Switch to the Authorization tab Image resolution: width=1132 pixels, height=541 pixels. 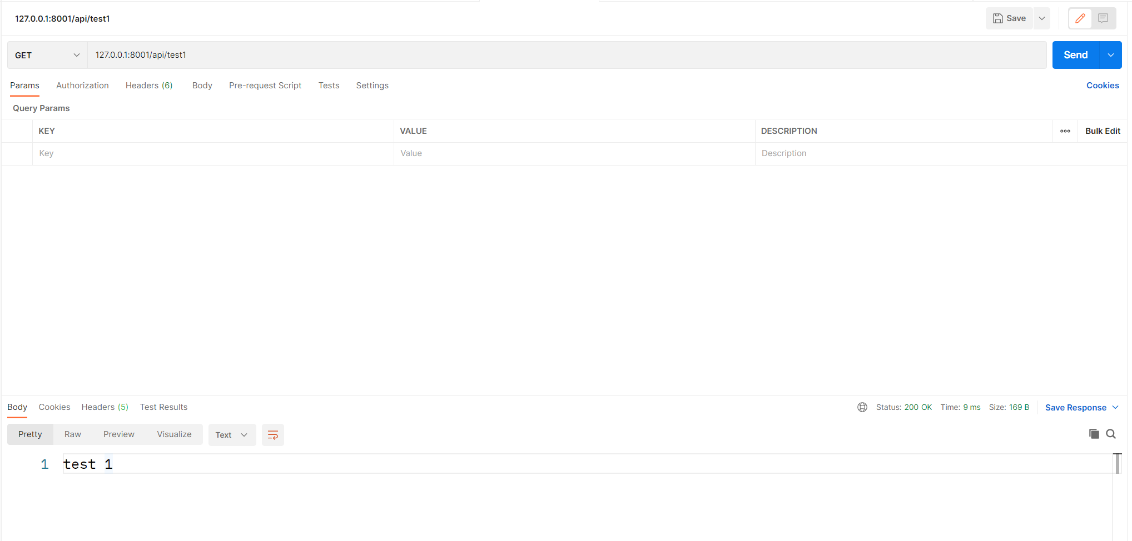pos(82,86)
